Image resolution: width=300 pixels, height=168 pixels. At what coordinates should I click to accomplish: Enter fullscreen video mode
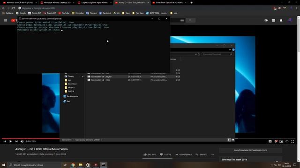(292, 141)
